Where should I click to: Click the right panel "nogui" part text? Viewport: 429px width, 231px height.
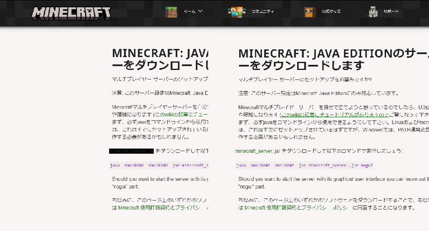pyautogui.click(x=252, y=187)
